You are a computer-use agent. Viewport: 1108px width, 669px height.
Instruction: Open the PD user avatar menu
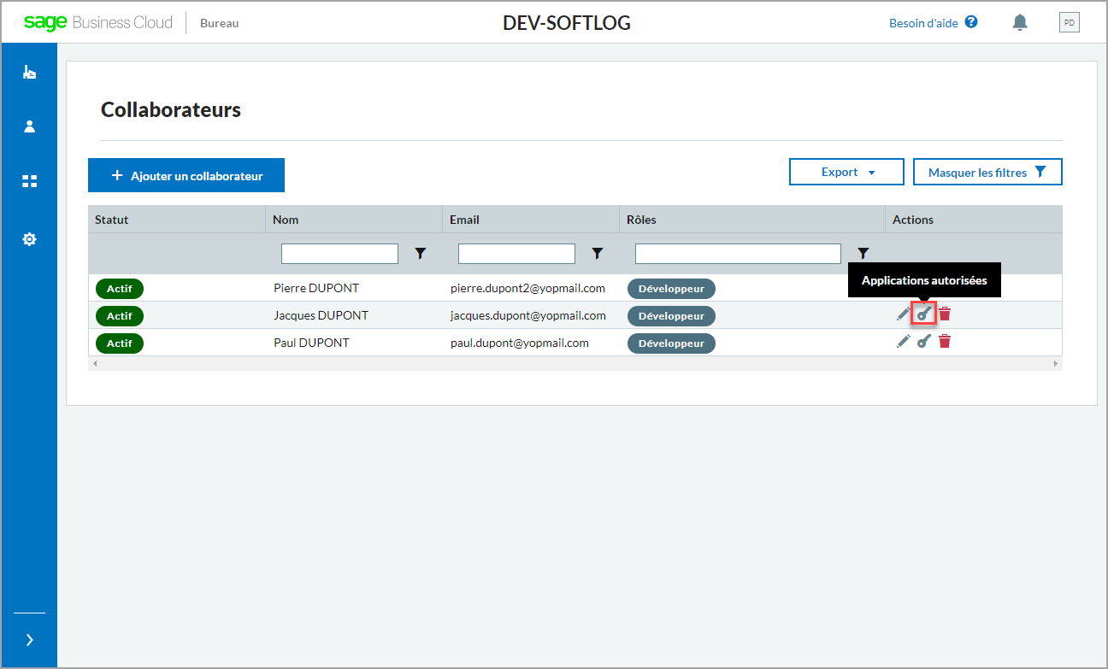(1069, 22)
